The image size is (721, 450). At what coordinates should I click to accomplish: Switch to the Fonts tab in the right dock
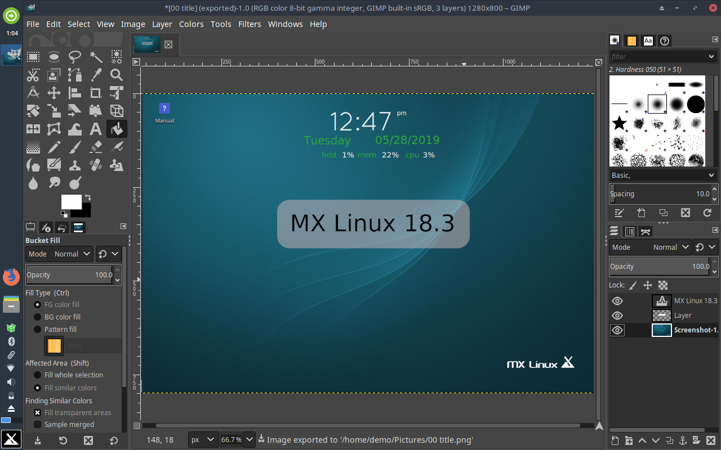coord(648,40)
